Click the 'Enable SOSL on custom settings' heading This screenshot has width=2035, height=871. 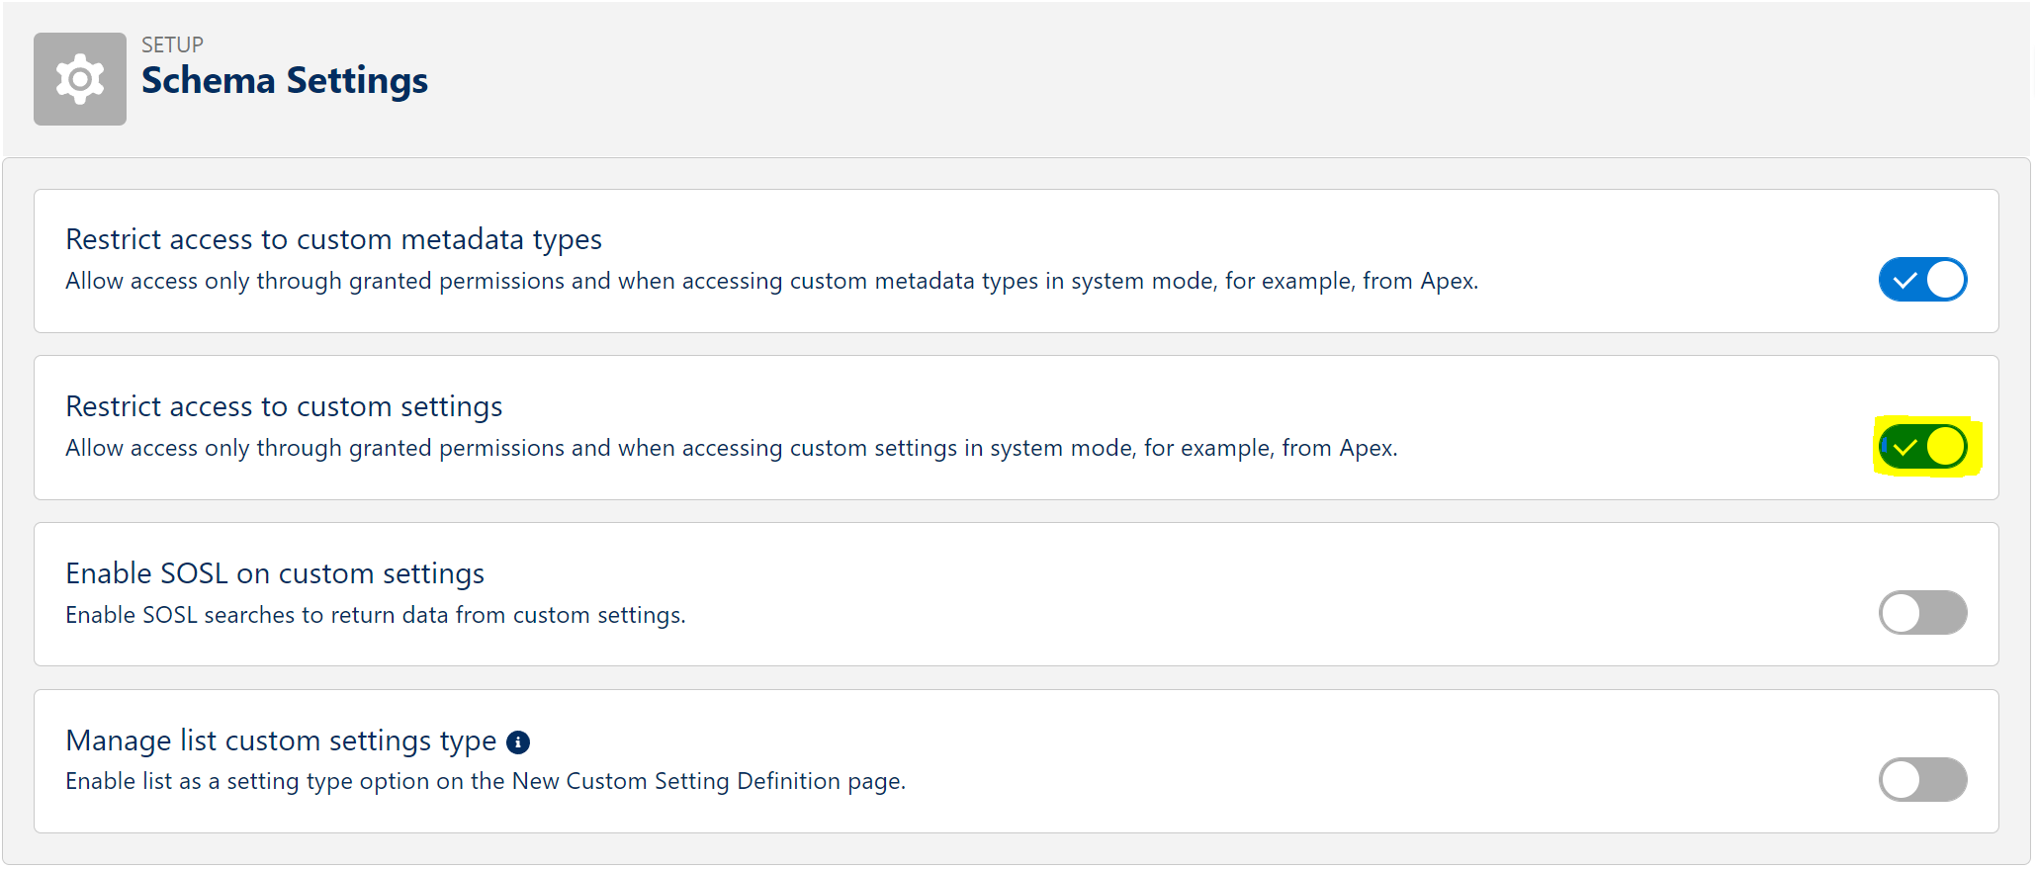(x=275, y=573)
